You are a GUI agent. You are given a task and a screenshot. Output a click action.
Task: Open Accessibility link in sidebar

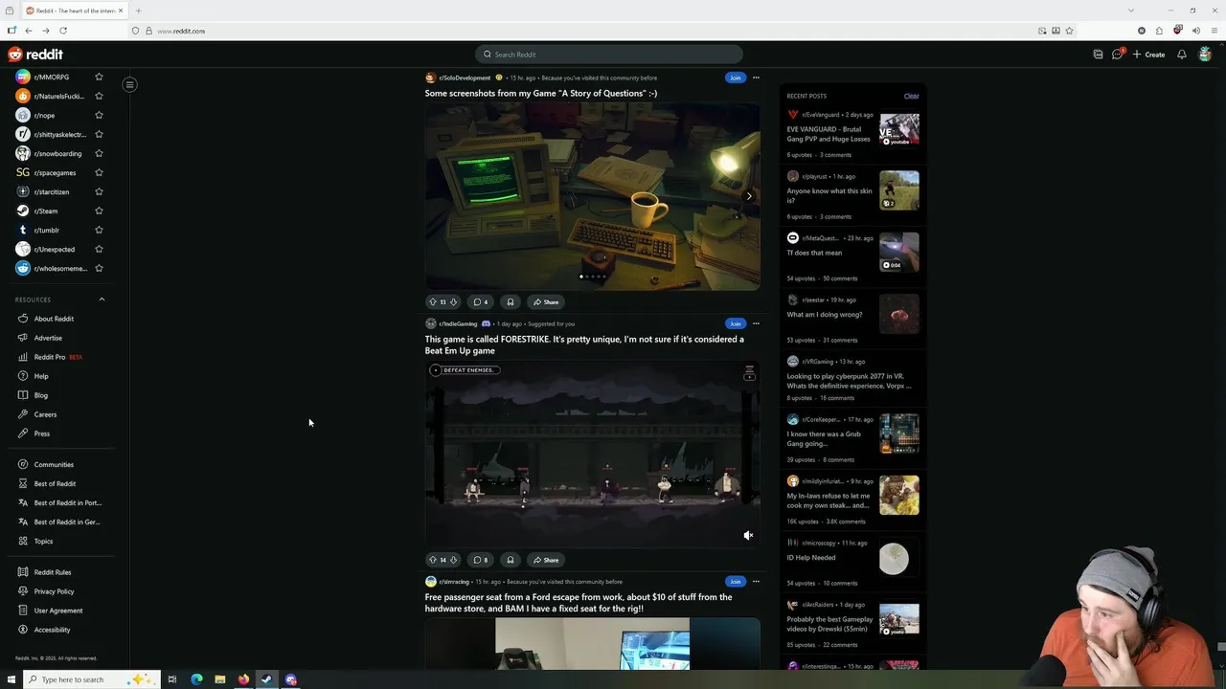(52, 630)
